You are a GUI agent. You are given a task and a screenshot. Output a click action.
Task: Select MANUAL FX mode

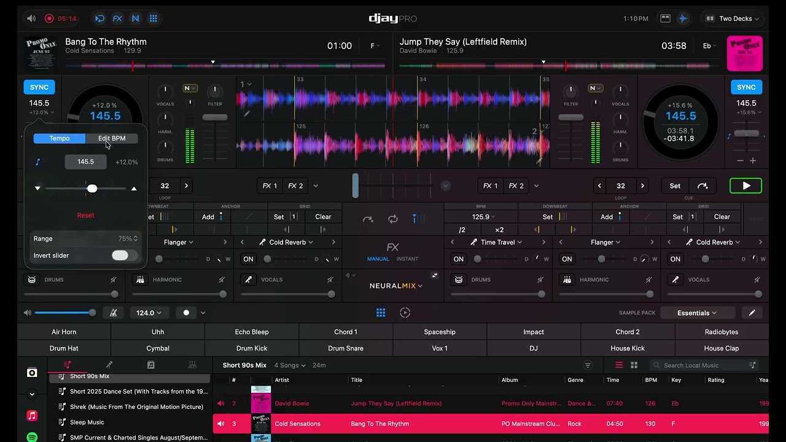click(x=378, y=259)
